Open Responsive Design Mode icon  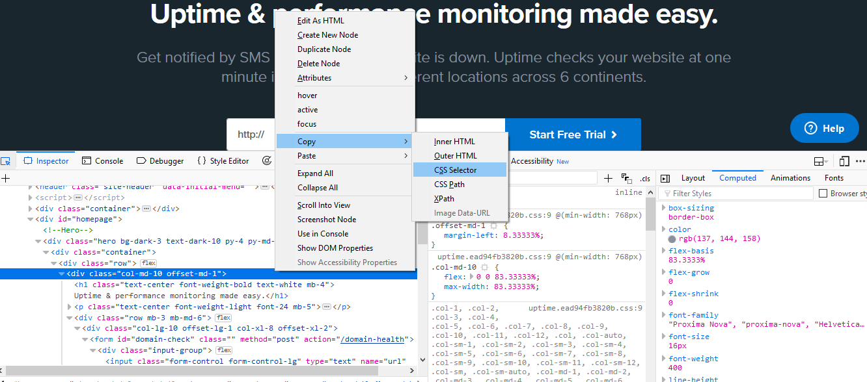tap(844, 161)
